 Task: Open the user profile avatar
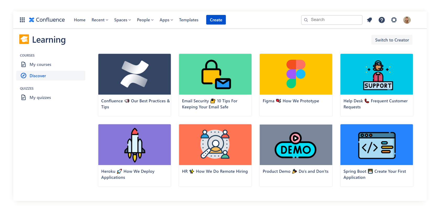(x=407, y=20)
